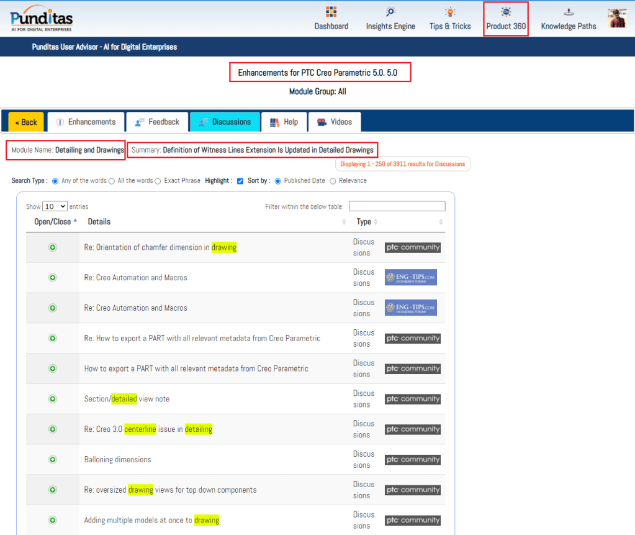Sort results by Relevance
Viewport: 635px width, 535px height.
tap(333, 181)
